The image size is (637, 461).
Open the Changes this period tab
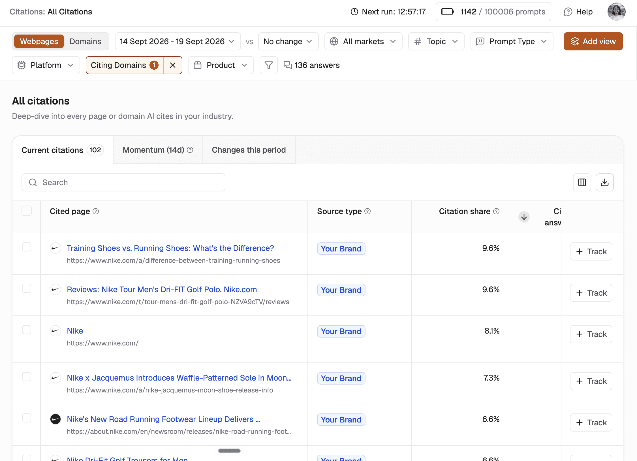249,150
